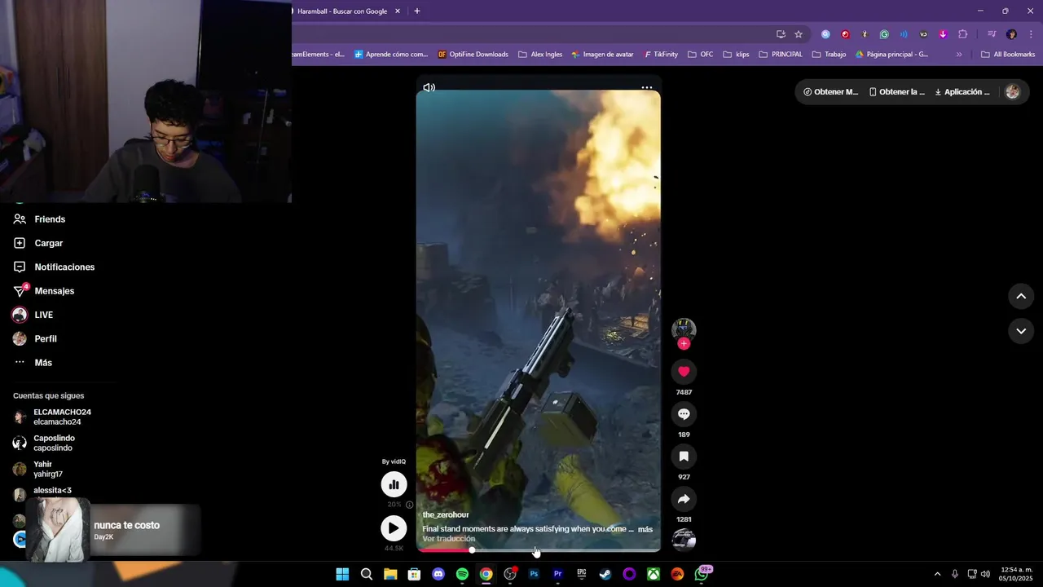
Task: Click the "Obtener la ..." button
Action: pos(897,92)
